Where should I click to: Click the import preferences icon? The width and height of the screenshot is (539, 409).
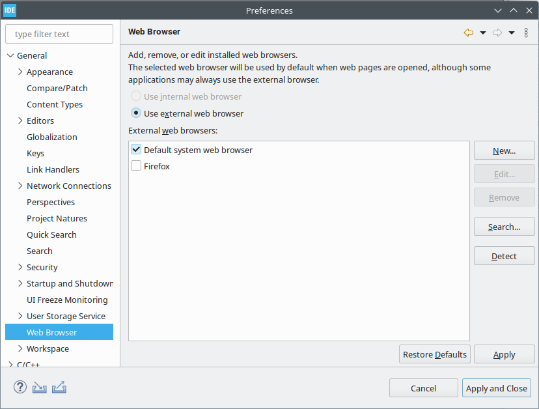pos(39,387)
